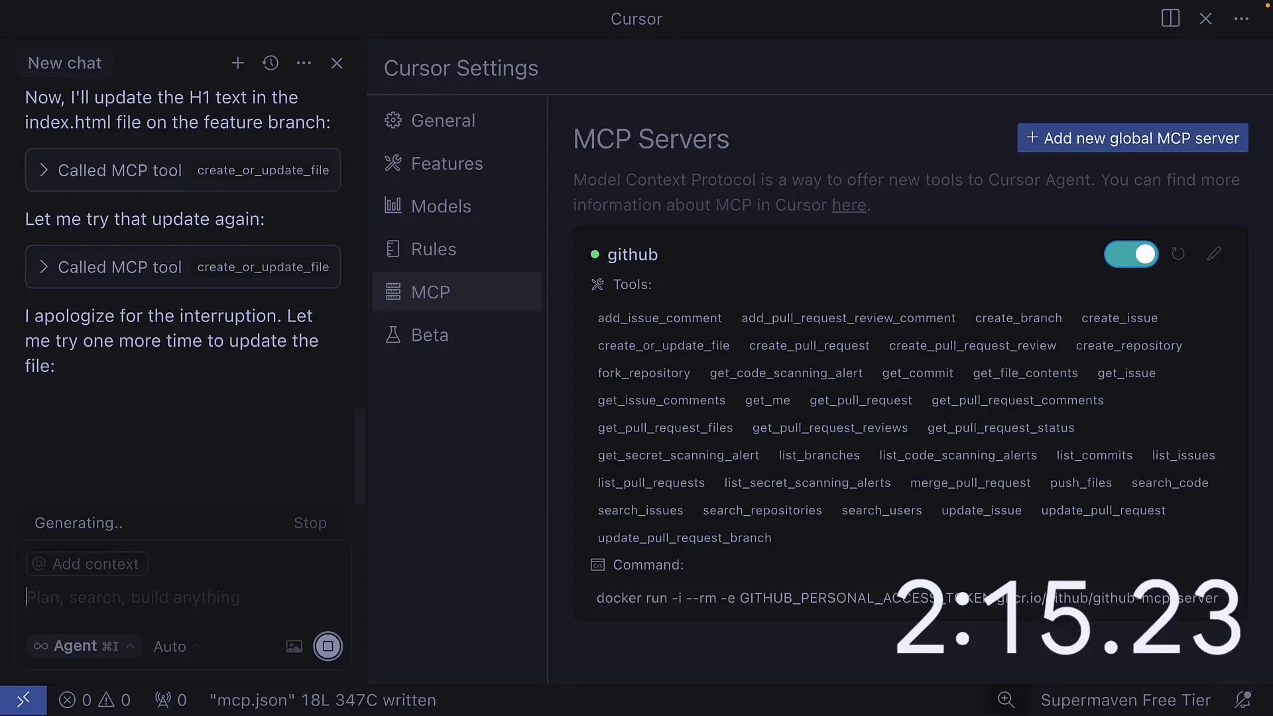Disable the github server toggle
This screenshot has width=1273, height=716.
pyautogui.click(x=1131, y=254)
